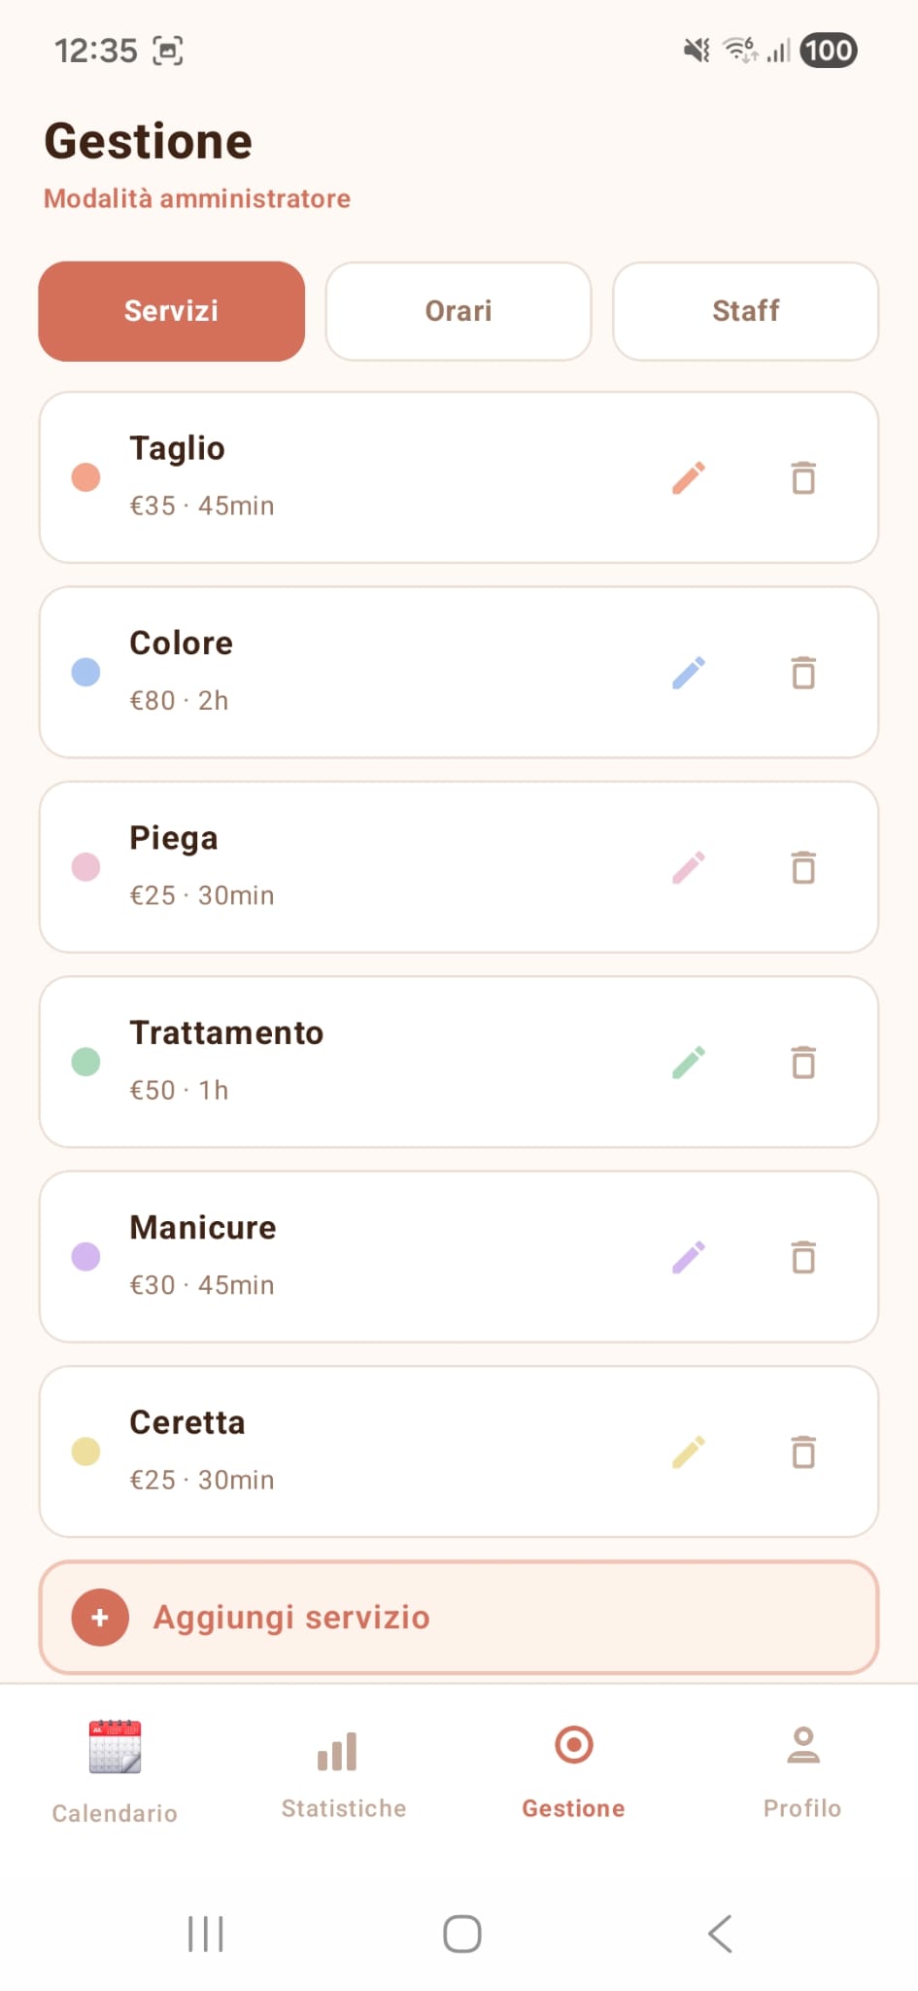This screenshot has width=918, height=1991.
Task: Click the green pencil for Trattamento
Action: pyautogui.click(x=689, y=1062)
